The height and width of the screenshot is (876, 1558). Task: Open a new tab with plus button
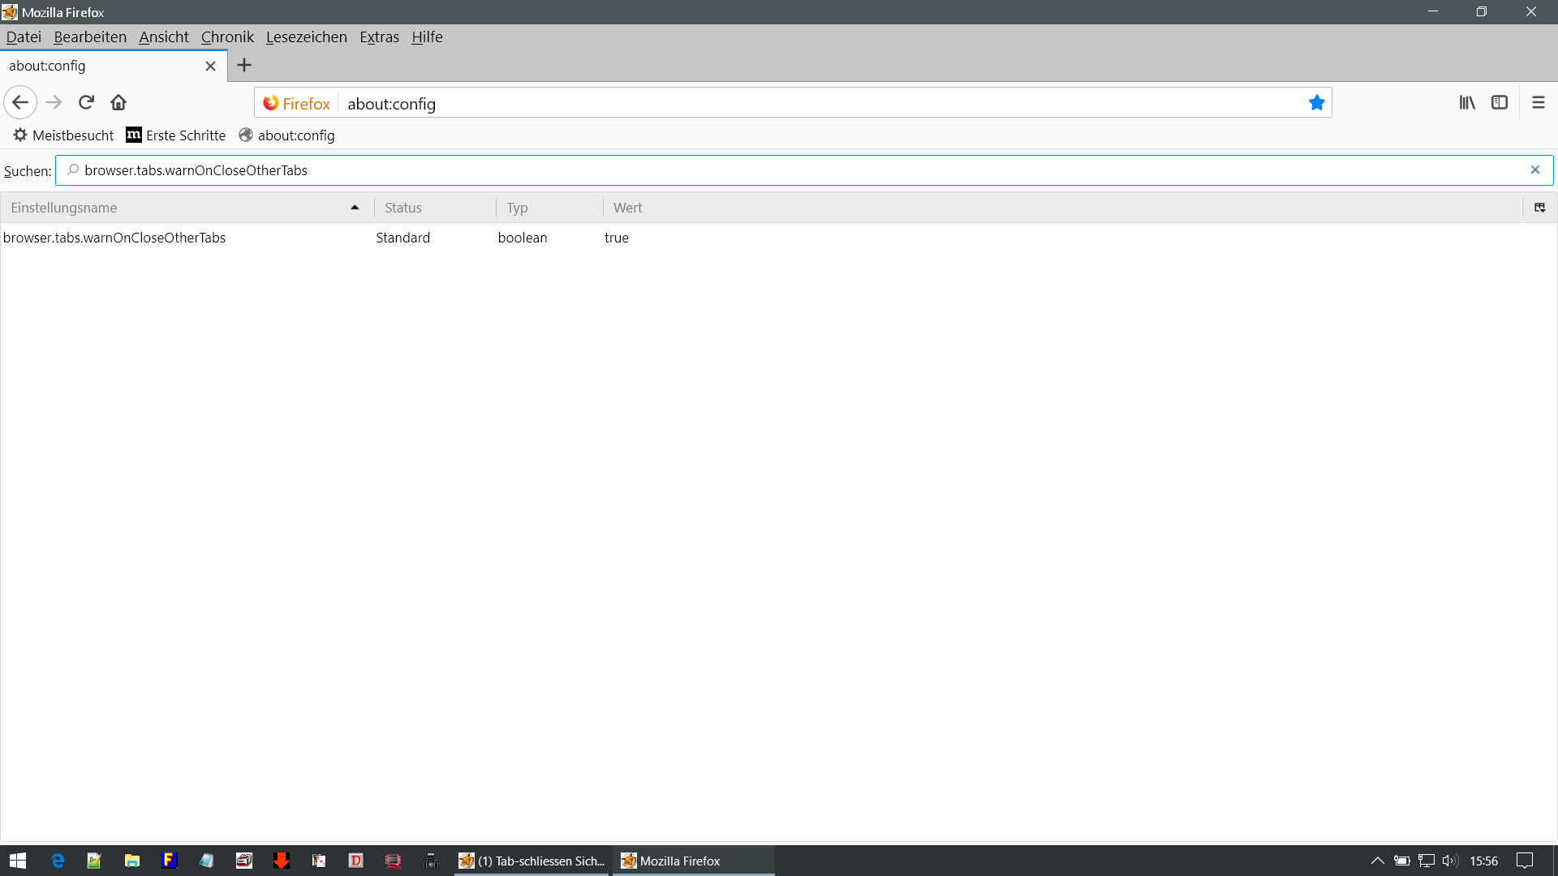(244, 66)
